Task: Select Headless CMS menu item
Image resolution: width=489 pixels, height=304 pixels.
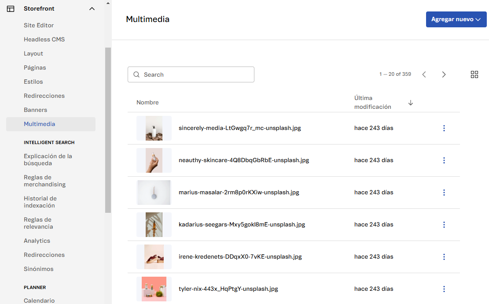Action: click(x=44, y=40)
